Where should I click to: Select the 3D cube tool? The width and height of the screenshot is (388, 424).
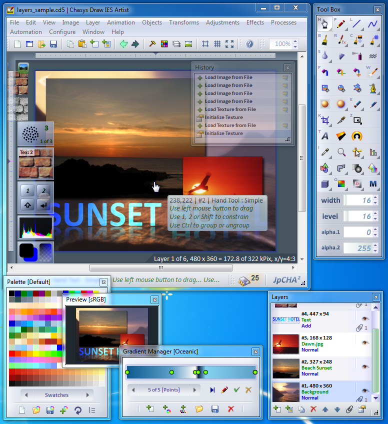click(324, 184)
